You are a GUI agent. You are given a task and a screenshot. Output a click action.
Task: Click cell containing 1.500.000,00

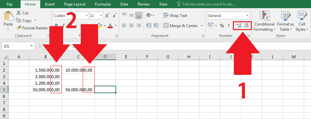pyautogui.click(x=45, y=70)
